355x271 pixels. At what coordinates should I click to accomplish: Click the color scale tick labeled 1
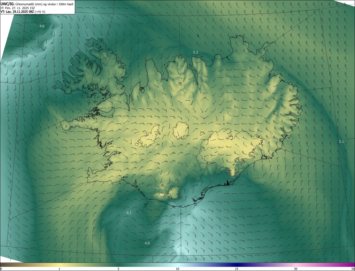(x=59, y=269)
